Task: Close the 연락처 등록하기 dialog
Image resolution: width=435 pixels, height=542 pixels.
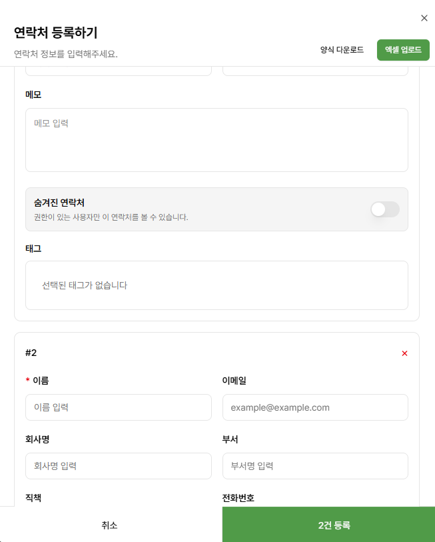Action: point(424,18)
